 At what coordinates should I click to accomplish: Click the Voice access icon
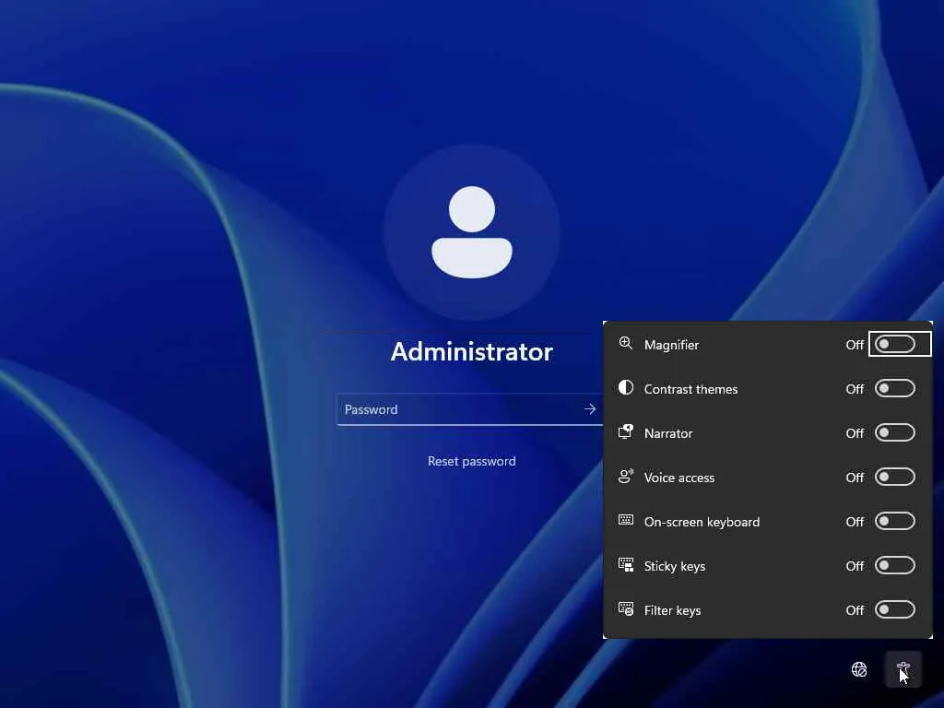(626, 477)
